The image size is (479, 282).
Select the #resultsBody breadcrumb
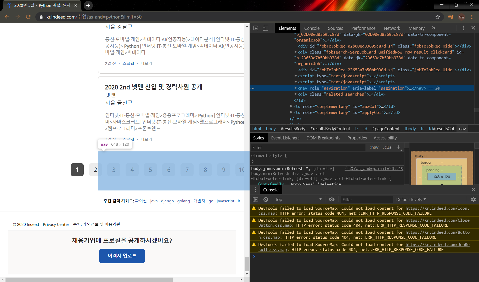click(293, 129)
